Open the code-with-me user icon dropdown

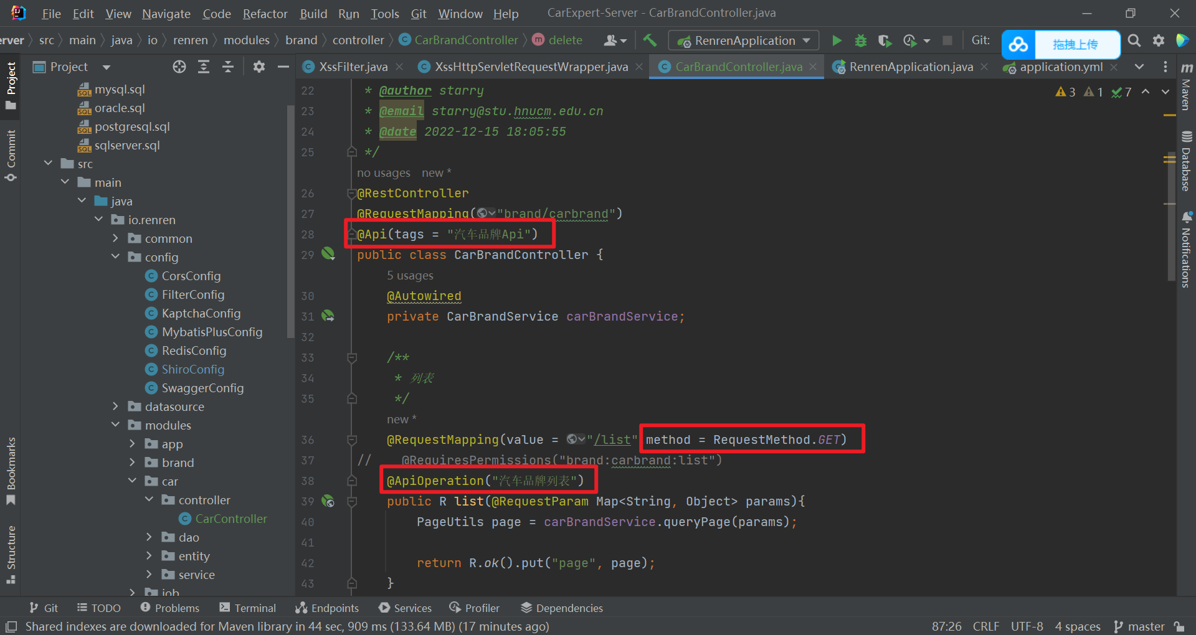(615, 40)
